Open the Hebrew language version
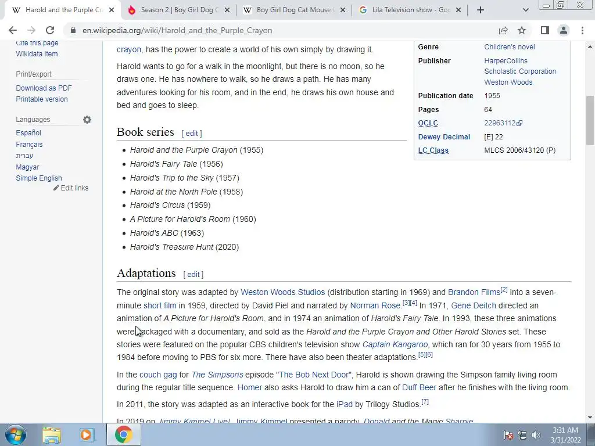This screenshot has width=595, height=446. (24, 156)
